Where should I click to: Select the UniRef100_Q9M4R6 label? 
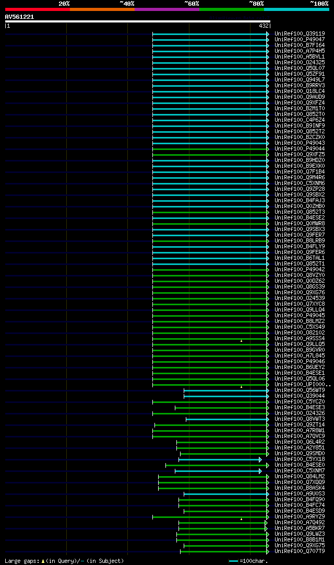click(x=300, y=178)
